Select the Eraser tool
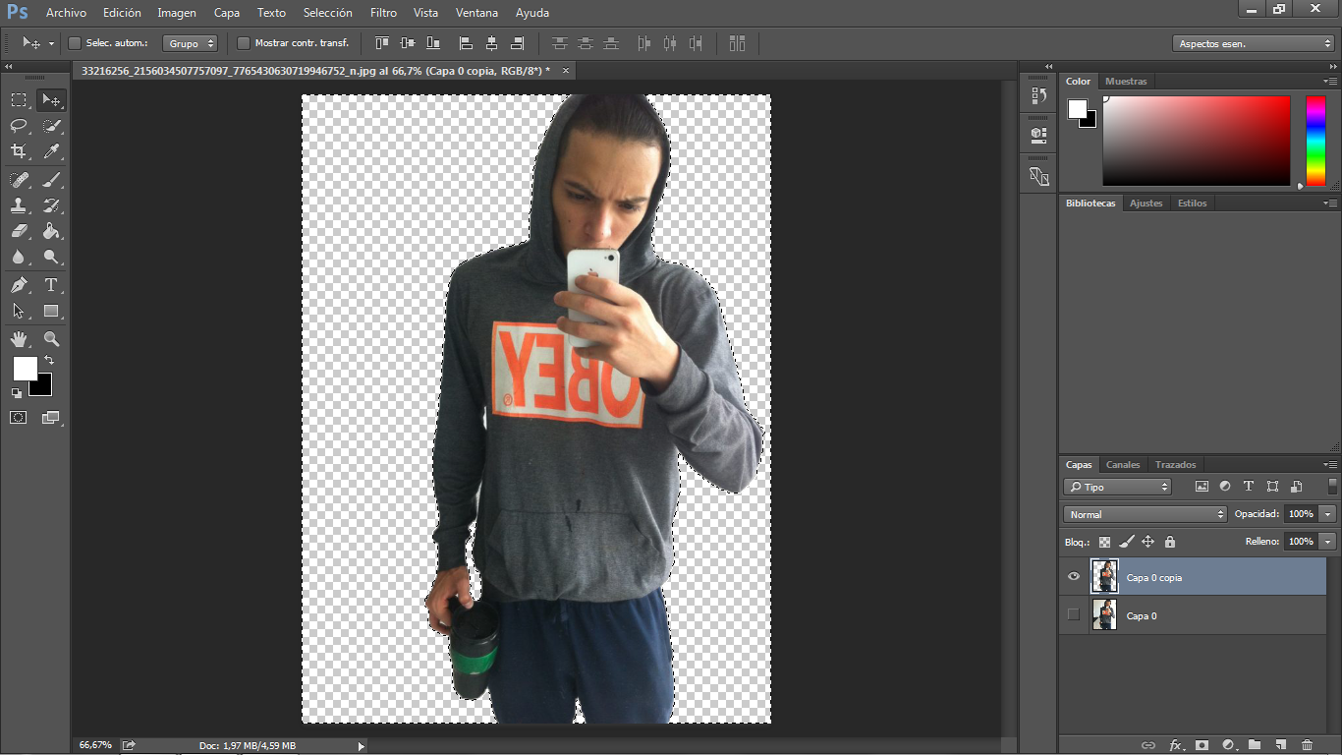This screenshot has height=755, width=1342. (19, 231)
